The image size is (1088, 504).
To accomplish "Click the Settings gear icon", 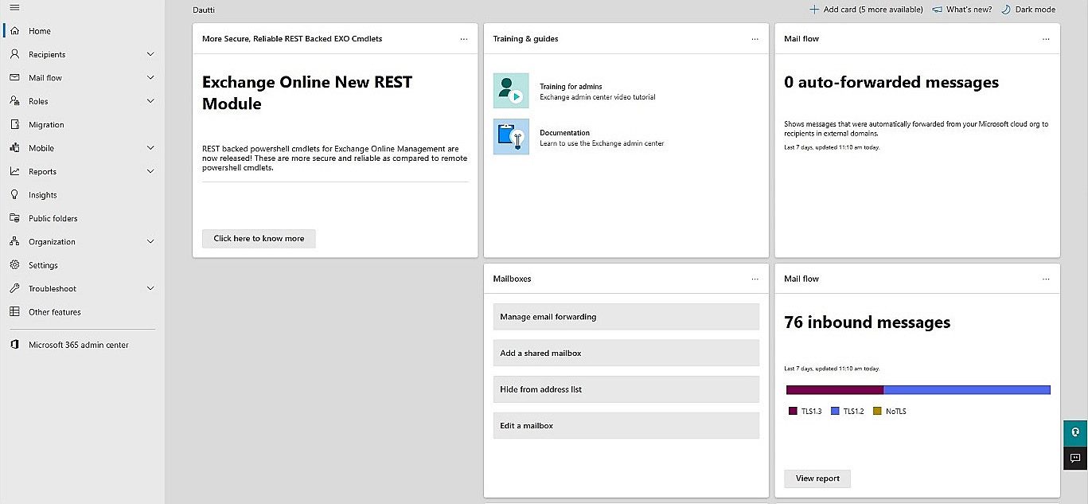I will click(14, 265).
